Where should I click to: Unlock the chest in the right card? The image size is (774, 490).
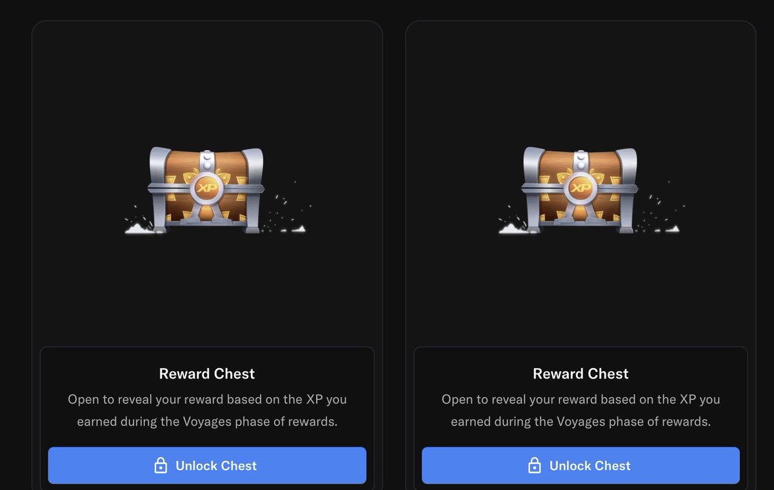[580, 465]
